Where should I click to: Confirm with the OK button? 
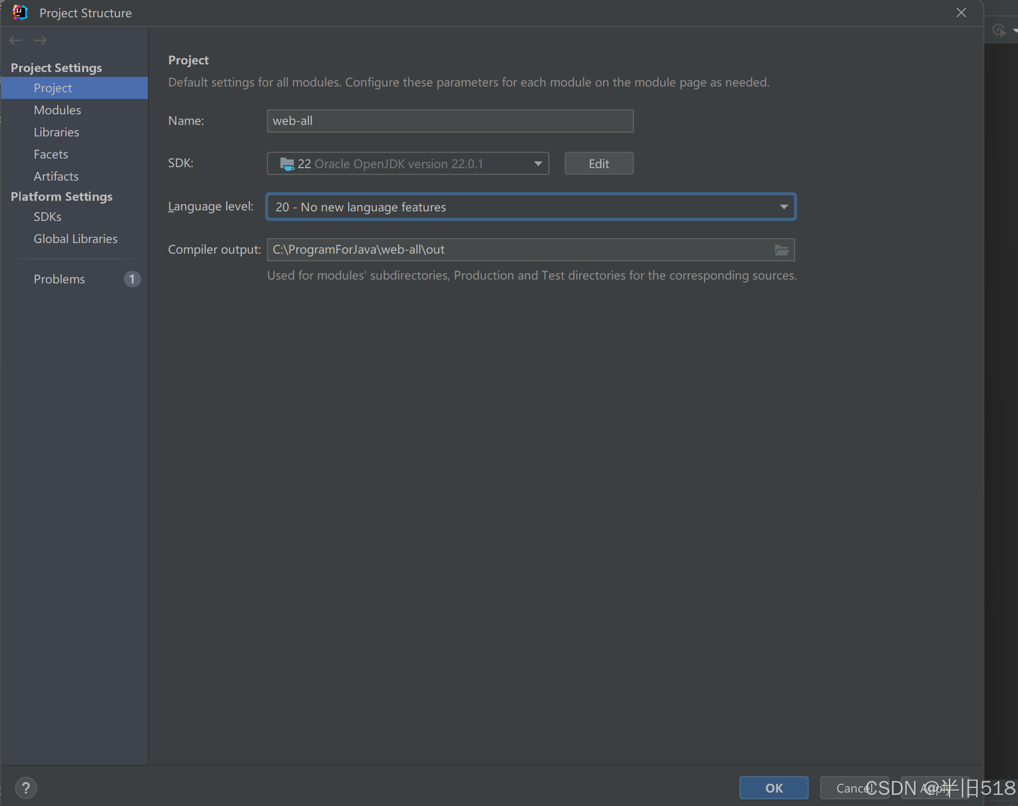click(774, 788)
